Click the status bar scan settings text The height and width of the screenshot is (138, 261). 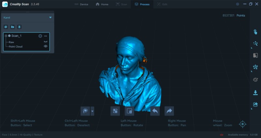click(22, 135)
